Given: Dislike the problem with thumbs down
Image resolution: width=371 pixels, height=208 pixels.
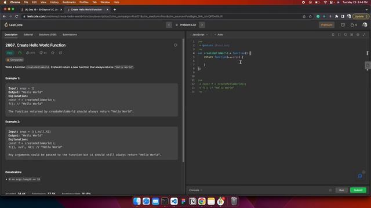Looking at the screenshot, I should point(43,53).
